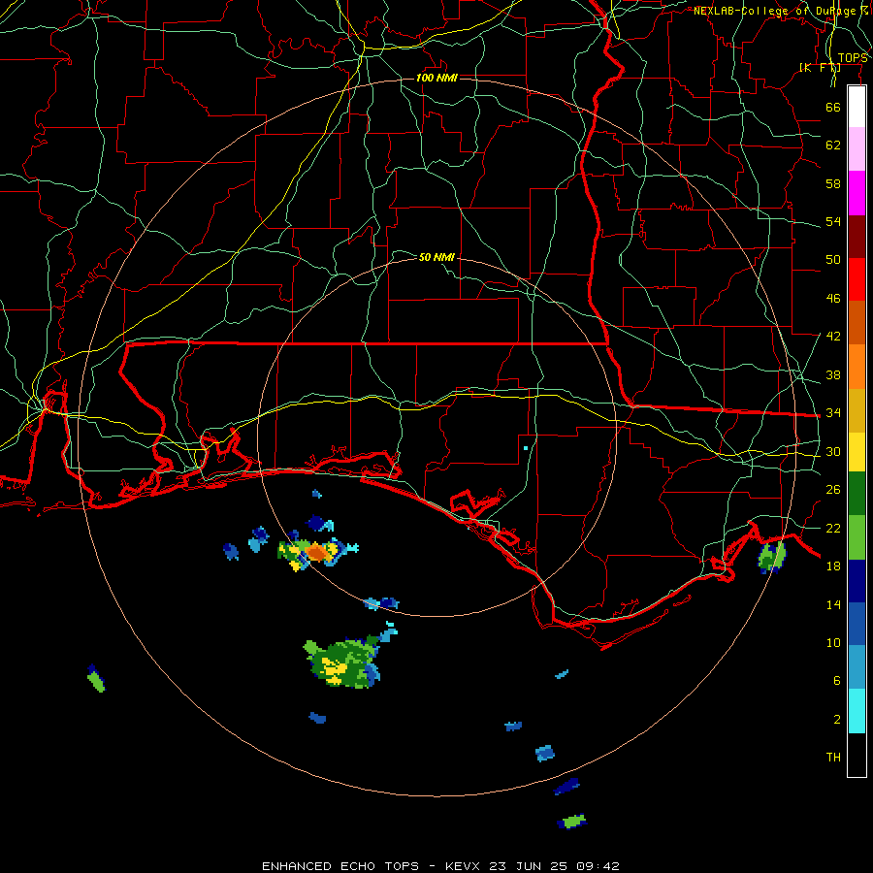Select the light green legend swatch
The width and height of the screenshot is (873, 873).
tap(857, 537)
